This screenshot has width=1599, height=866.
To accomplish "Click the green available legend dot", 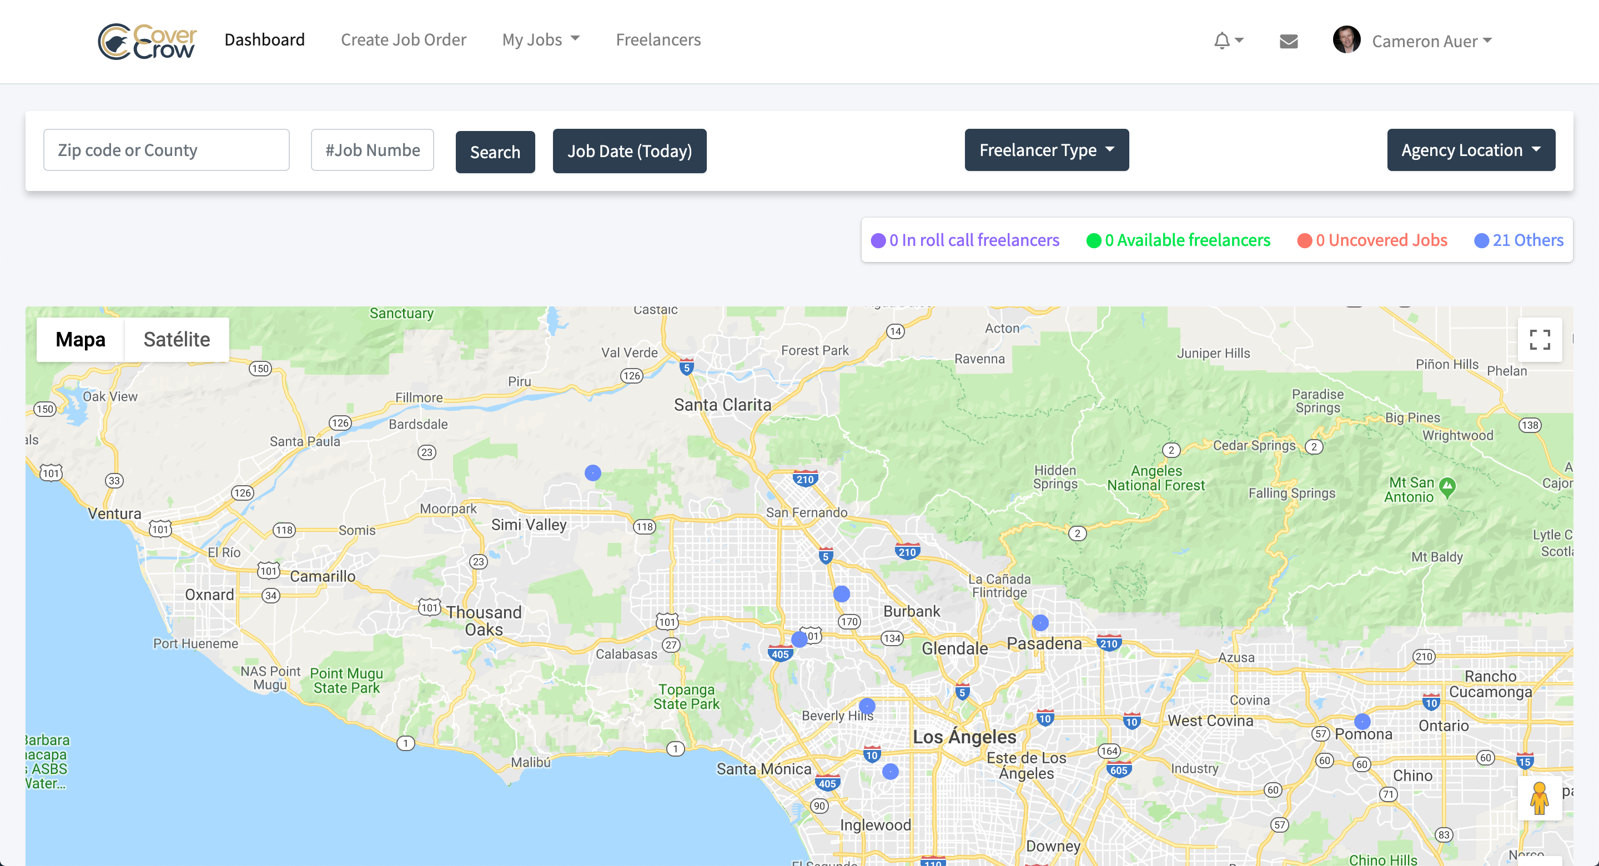I will click(1094, 241).
